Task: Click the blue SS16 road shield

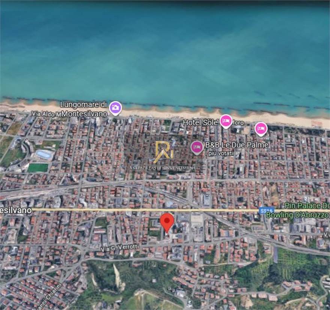Action: click(266, 211)
